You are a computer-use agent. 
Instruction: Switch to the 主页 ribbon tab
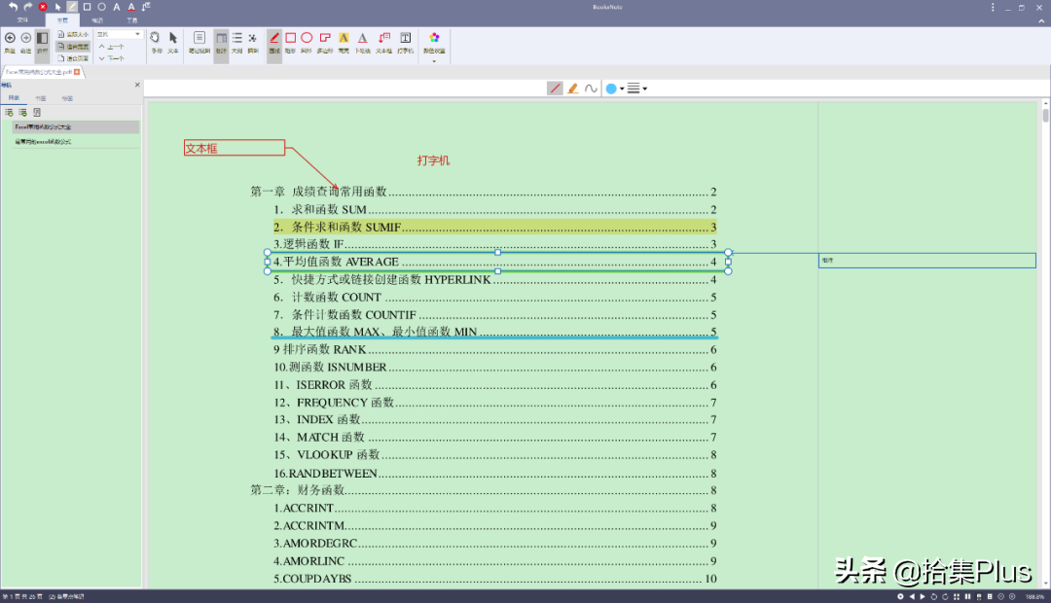62,20
